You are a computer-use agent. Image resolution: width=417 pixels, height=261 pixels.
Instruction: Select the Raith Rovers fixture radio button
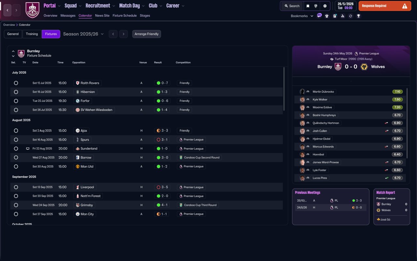[16, 83]
